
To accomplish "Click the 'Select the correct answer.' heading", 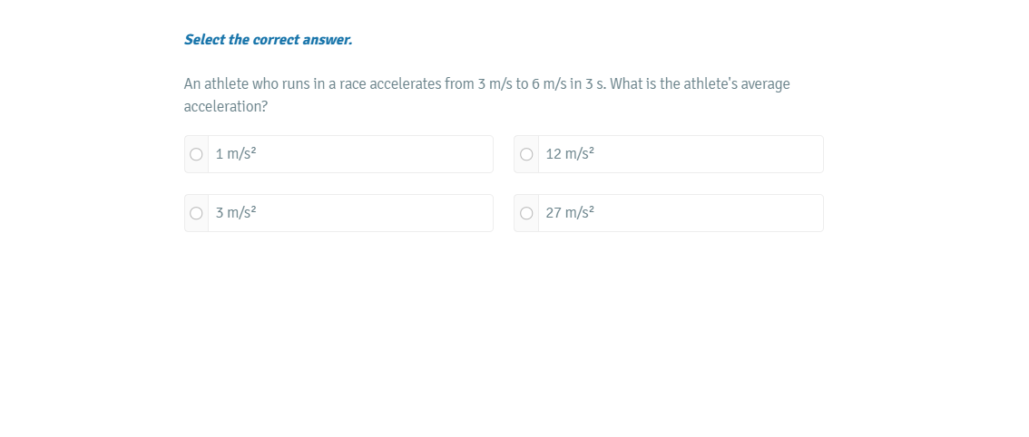I will click(x=268, y=40).
